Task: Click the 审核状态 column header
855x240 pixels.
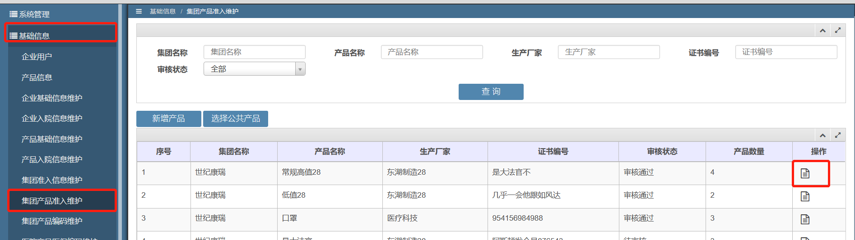Action: [x=662, y=152]
